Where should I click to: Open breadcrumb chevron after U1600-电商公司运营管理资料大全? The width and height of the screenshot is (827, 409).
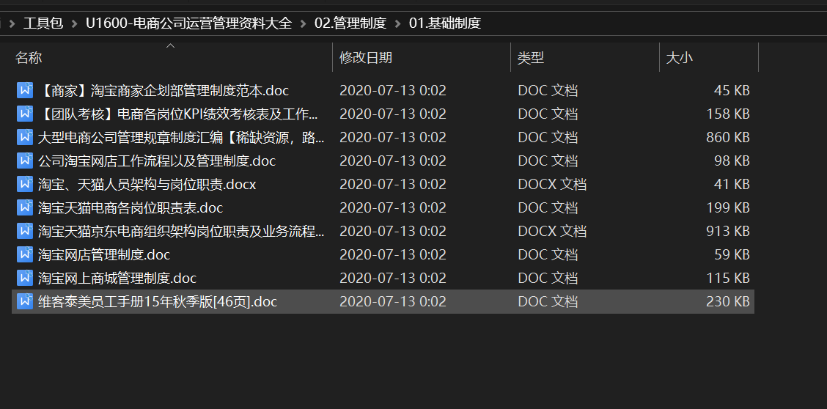(x=304, y=23)
